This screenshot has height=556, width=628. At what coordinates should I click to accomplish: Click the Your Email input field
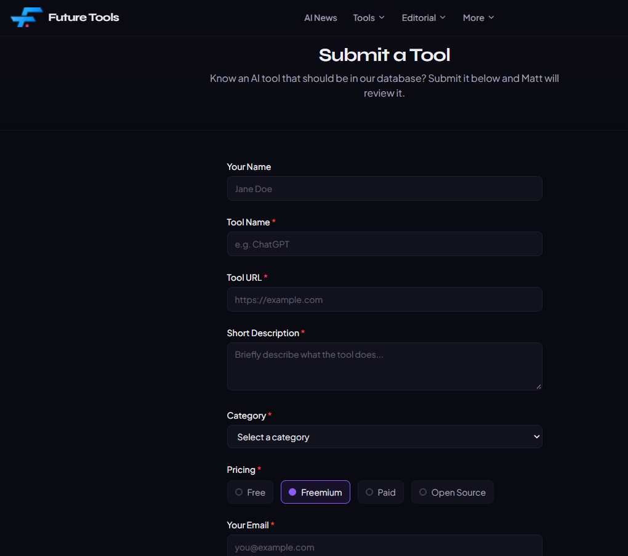tap(384, 546)
